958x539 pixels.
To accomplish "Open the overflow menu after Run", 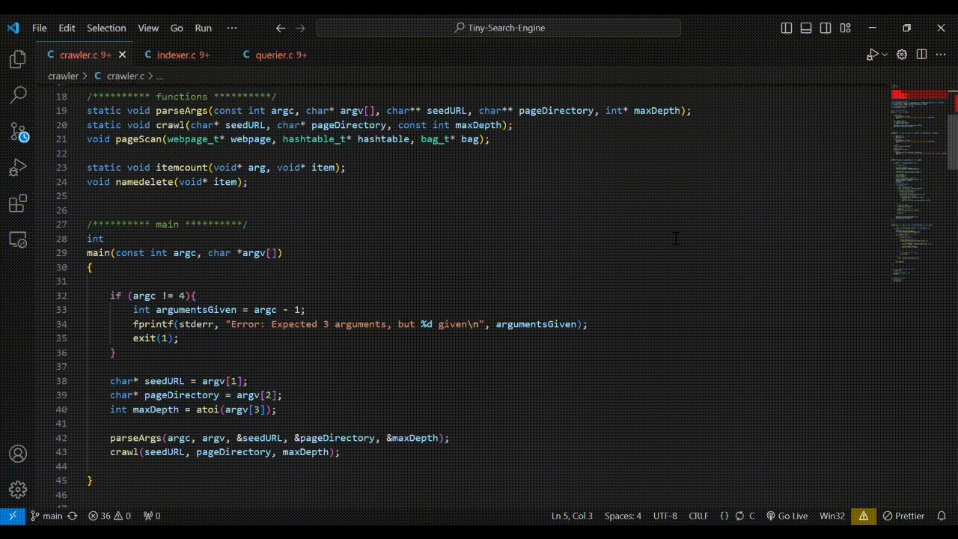I will 232,28.
